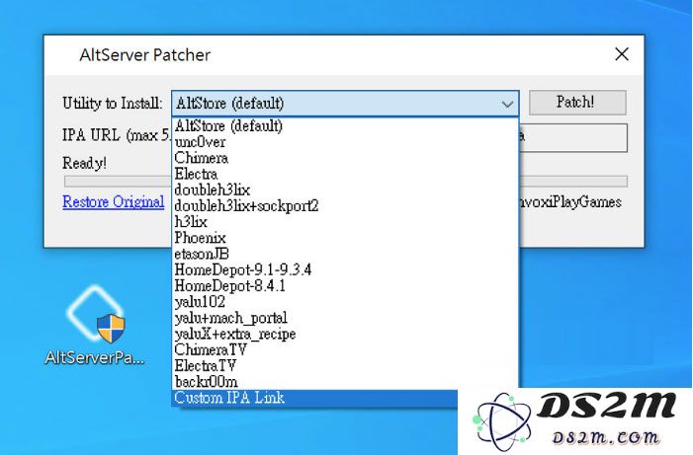Choose etasonJB in the utility list
This screenshot has width=693, height=455.
345,254
